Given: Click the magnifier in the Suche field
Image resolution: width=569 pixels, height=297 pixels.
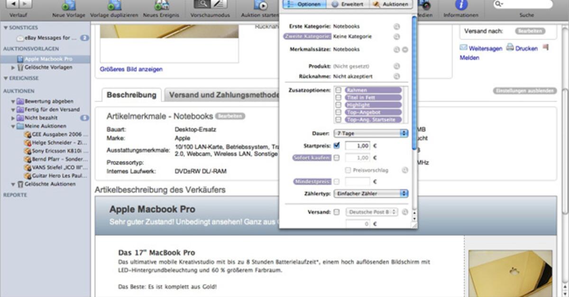Looking at the screenshot, I should coord(498,4).
